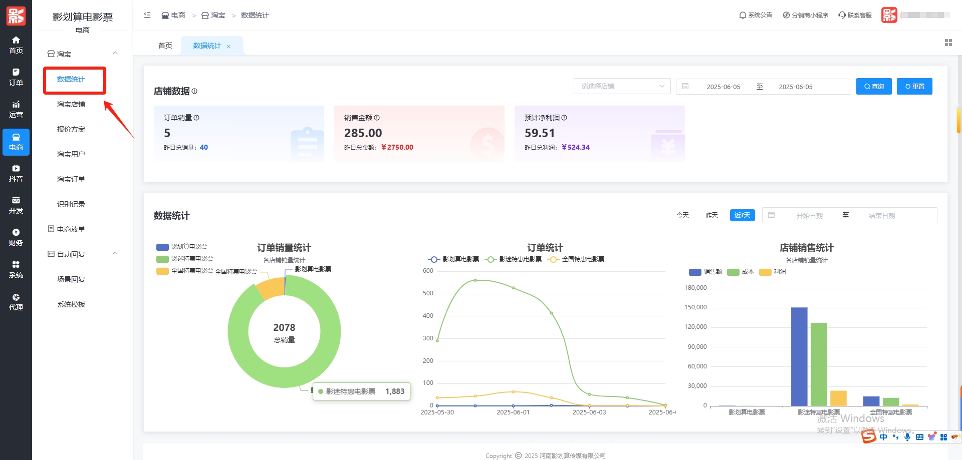Click info icon beside 预计净利润

564,118
